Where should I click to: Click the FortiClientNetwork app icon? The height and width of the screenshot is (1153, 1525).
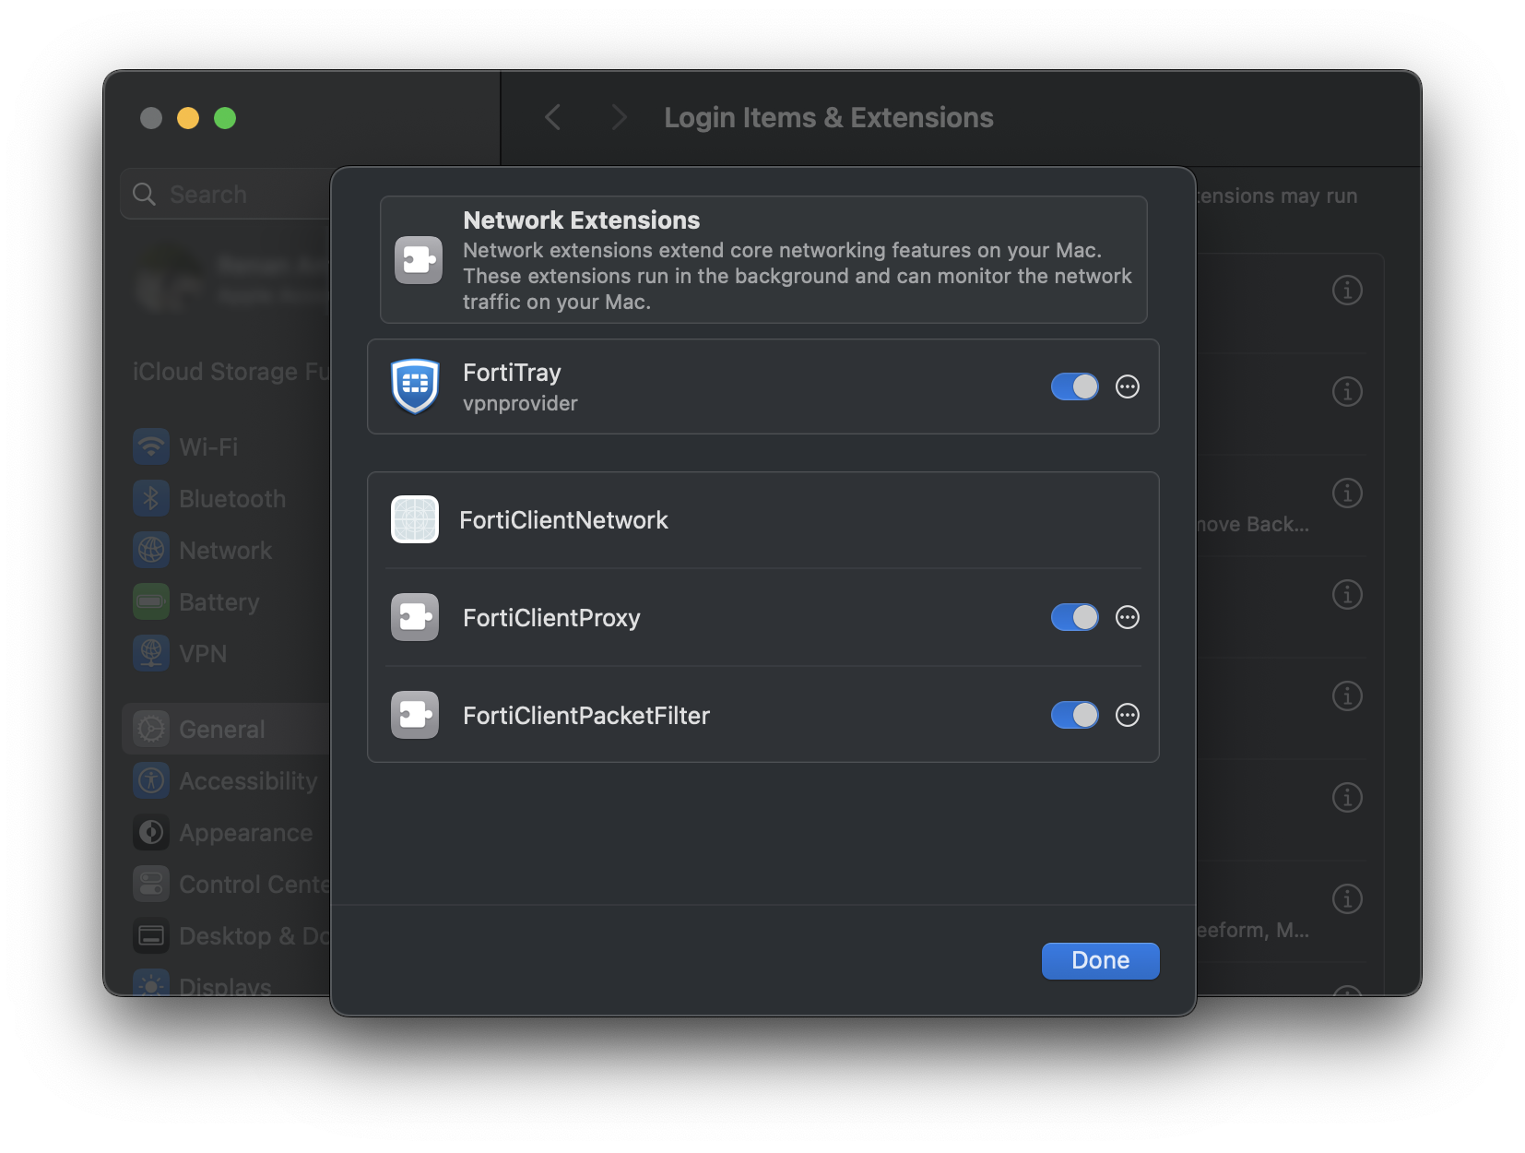(x=415, y=519)
